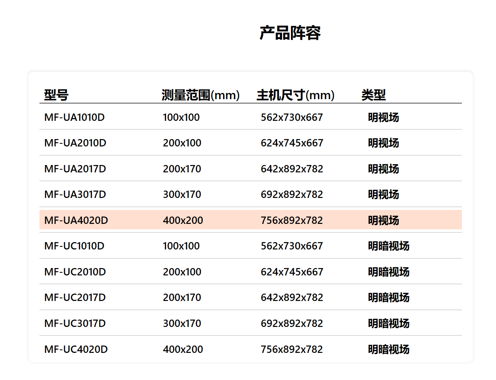Viewport: 496px width, 380px height.
Task: Click 明视场 type in MF-UA1010D row
Action: click(x=383, y=117)
